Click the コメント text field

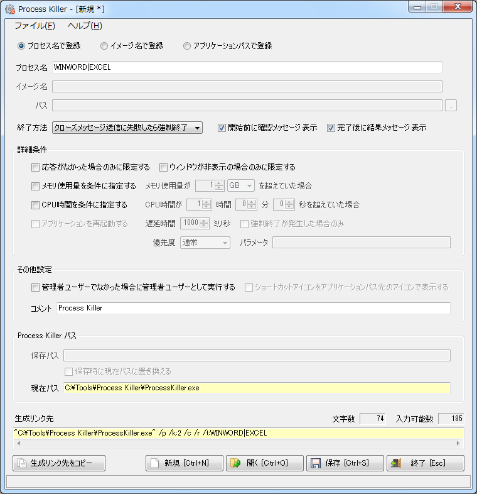coord(253,308)
